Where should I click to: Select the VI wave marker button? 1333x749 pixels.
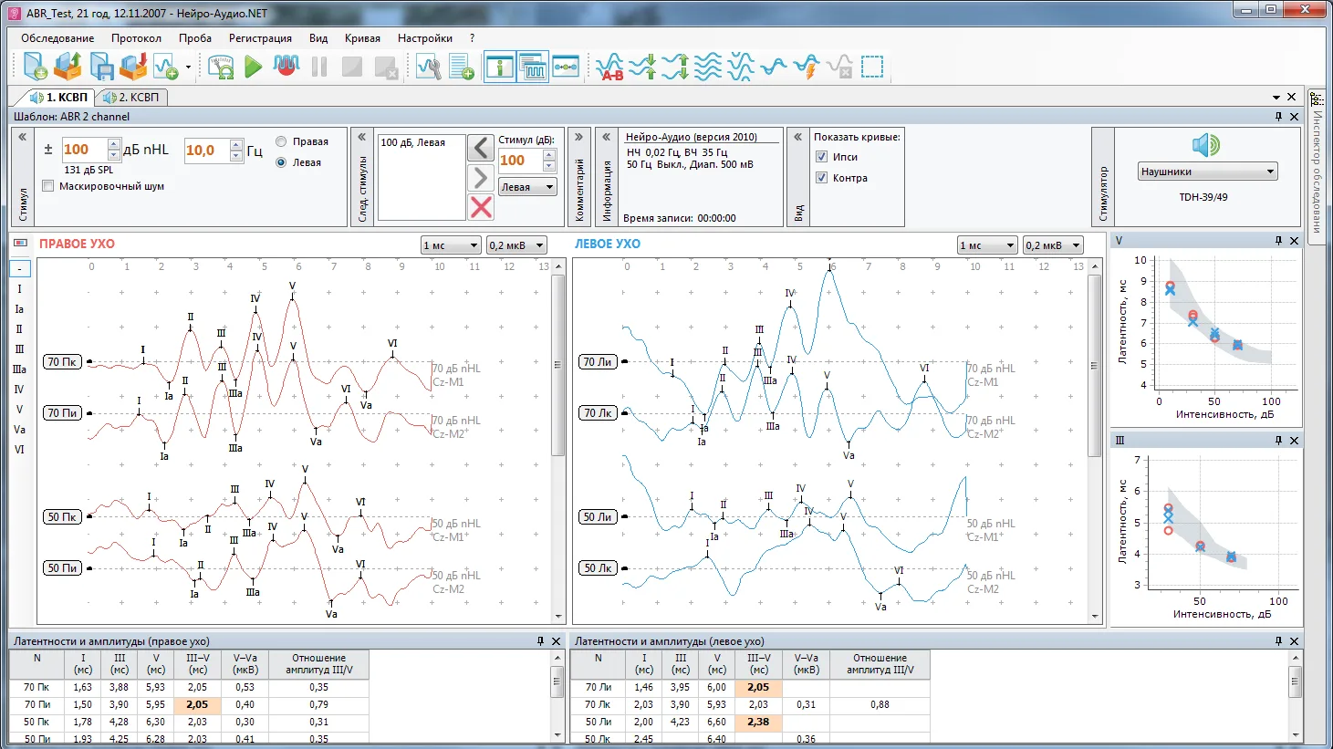click(x=19, y=450)
